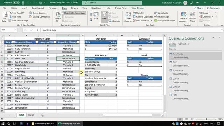Image resolution: width=224 pixels, height=126 pixels.
Task: Open 105 Power Query taskbar window
Action: coord(43,124)
